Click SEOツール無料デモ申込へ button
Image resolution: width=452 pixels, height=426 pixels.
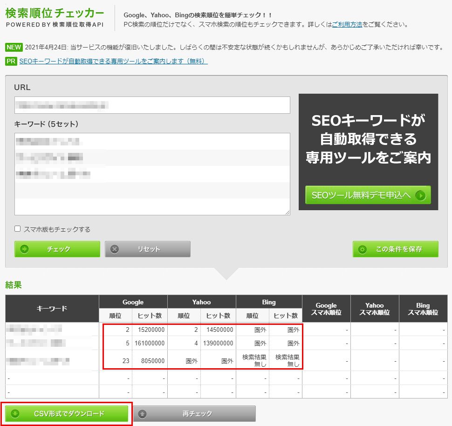point(368,195)
